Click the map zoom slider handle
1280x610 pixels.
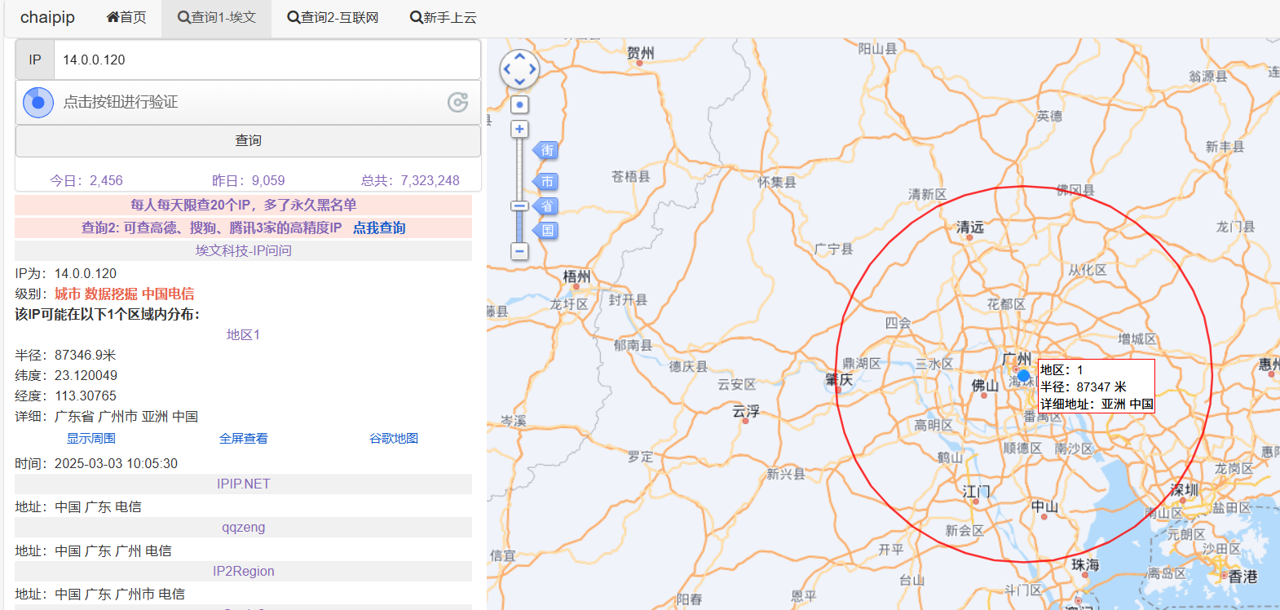click(x=519, y=206)
